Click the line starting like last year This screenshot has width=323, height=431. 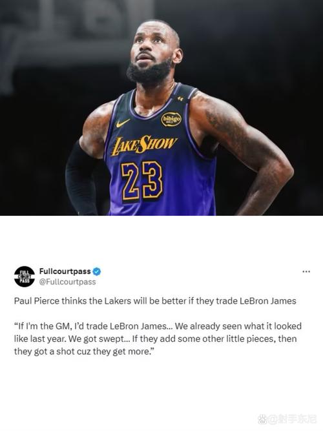click(x=155, y=339)
